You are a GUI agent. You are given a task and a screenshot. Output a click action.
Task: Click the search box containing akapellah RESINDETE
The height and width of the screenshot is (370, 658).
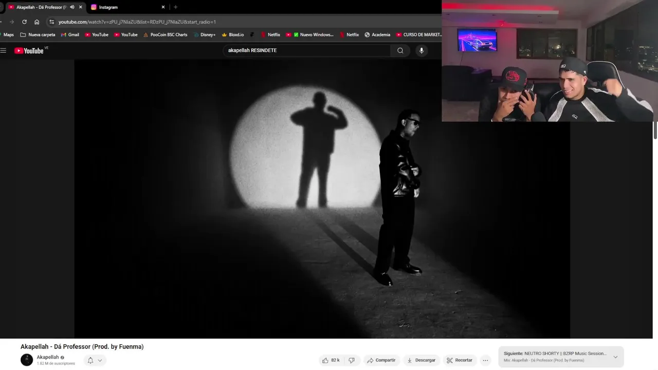click(x=306, y=50)
